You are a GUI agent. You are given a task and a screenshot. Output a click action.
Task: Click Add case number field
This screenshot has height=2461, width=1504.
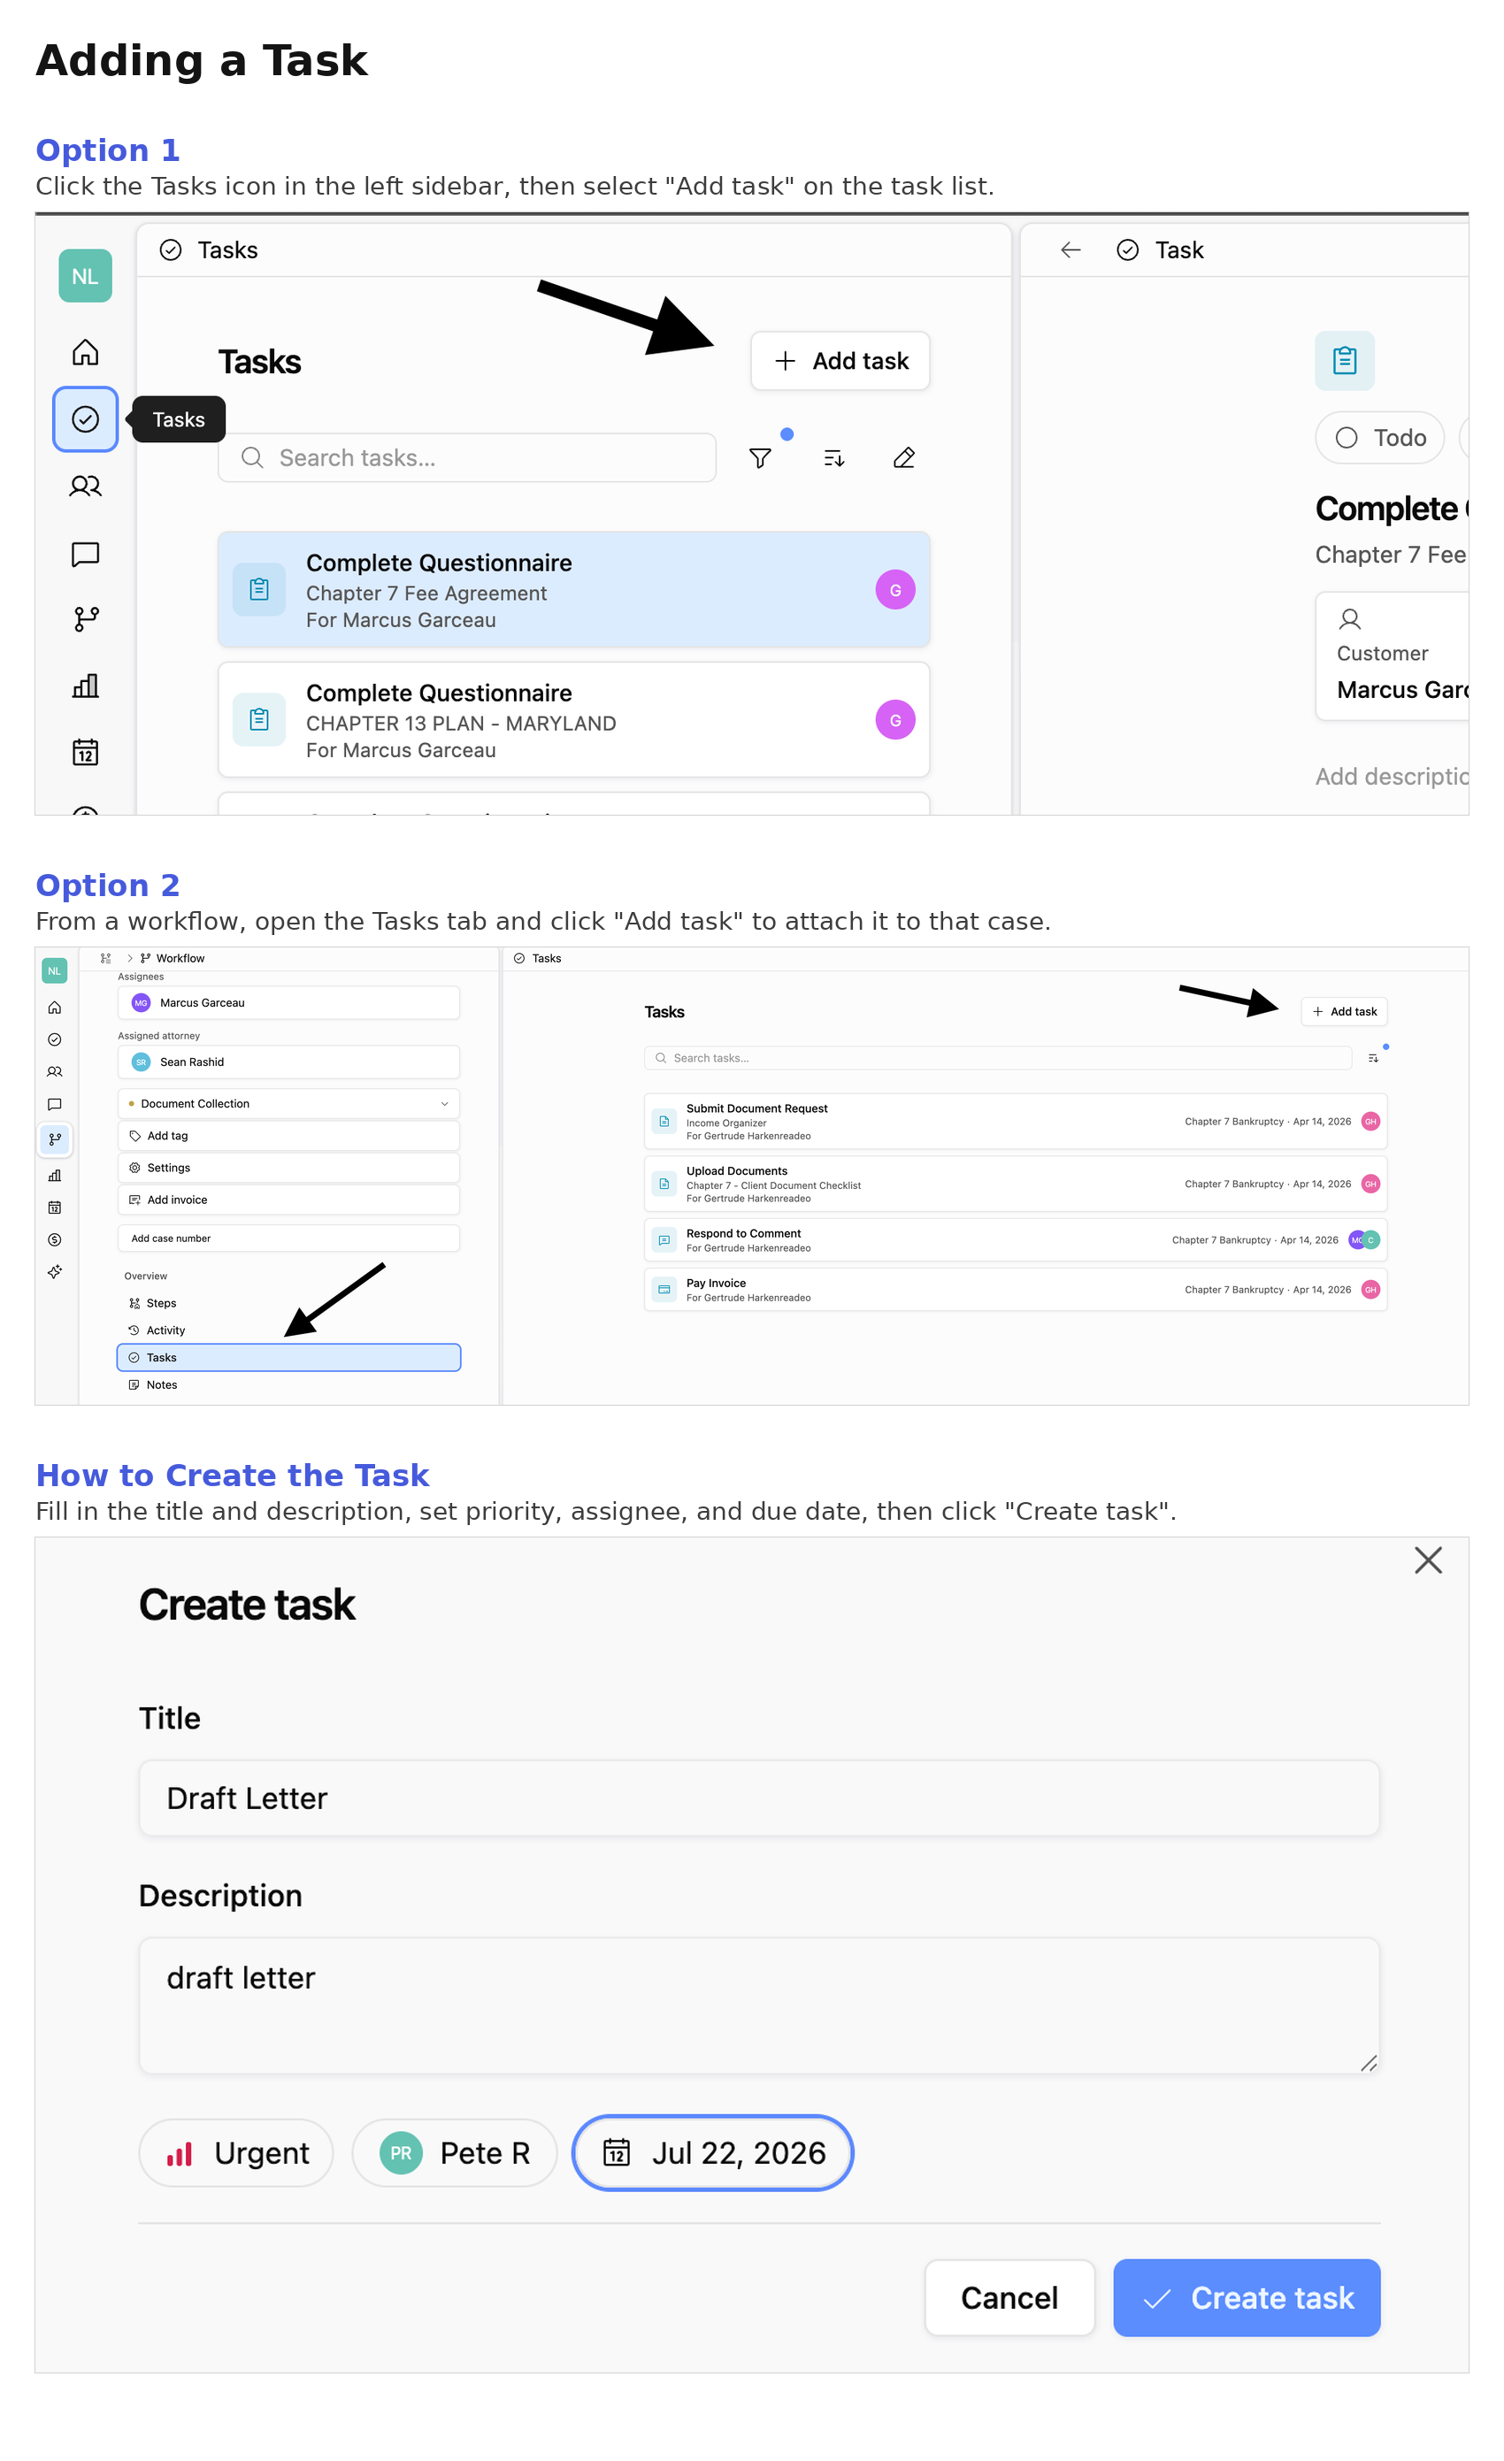(x=288, y=1238)
